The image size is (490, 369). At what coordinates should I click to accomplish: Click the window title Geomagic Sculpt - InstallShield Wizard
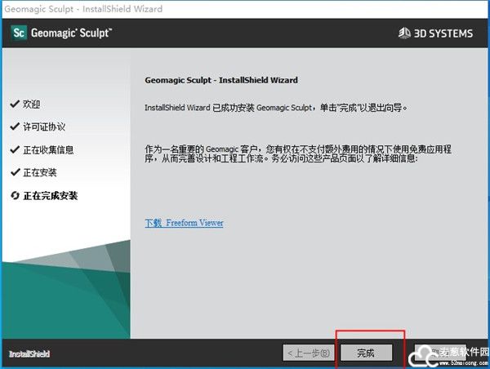tap(83, 9)
